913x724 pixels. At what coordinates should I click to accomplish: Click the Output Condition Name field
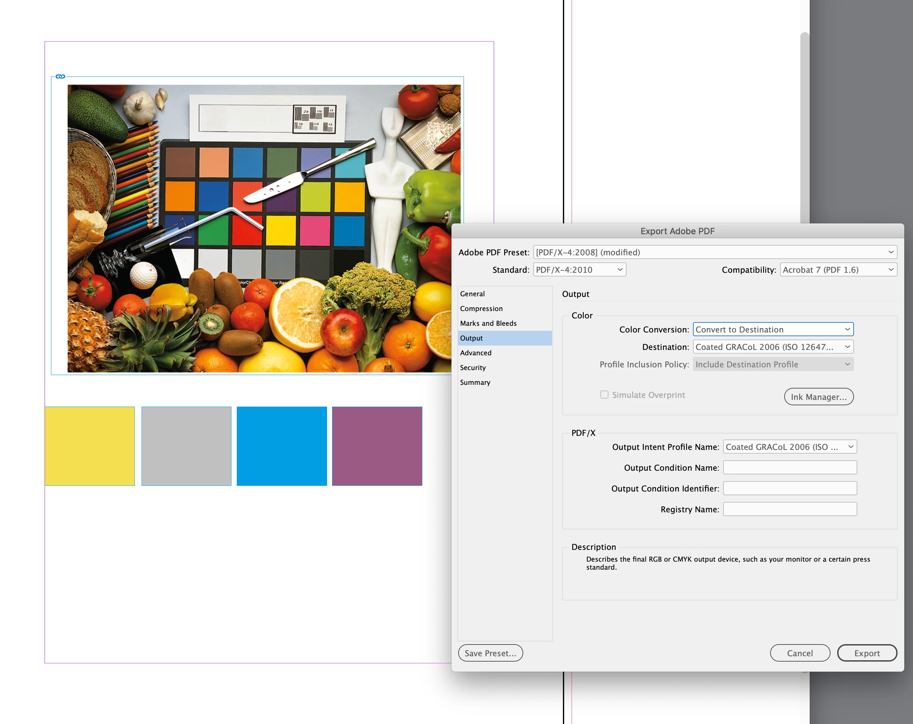(789, 468)
